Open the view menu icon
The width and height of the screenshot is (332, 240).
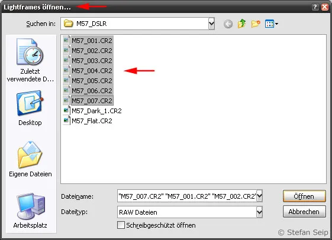[272, 24]
